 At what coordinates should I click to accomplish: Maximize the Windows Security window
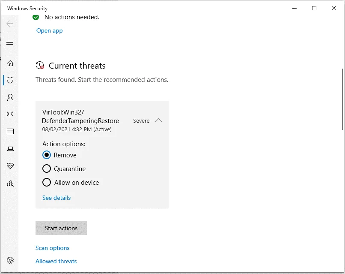[x=314, y=9]
